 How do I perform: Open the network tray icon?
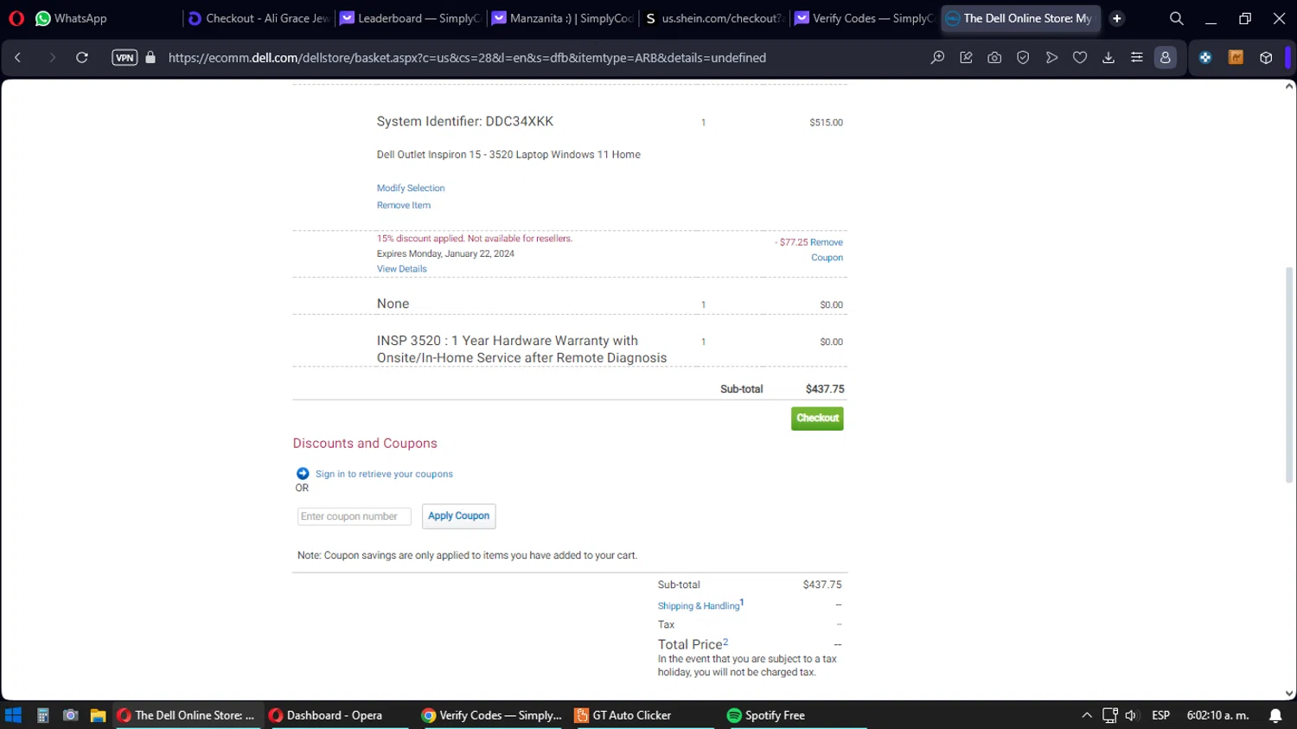point(1110,715)
